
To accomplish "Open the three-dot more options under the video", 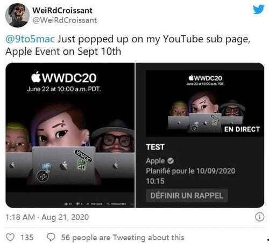I will pyautogui.click(x=132, y=204).
